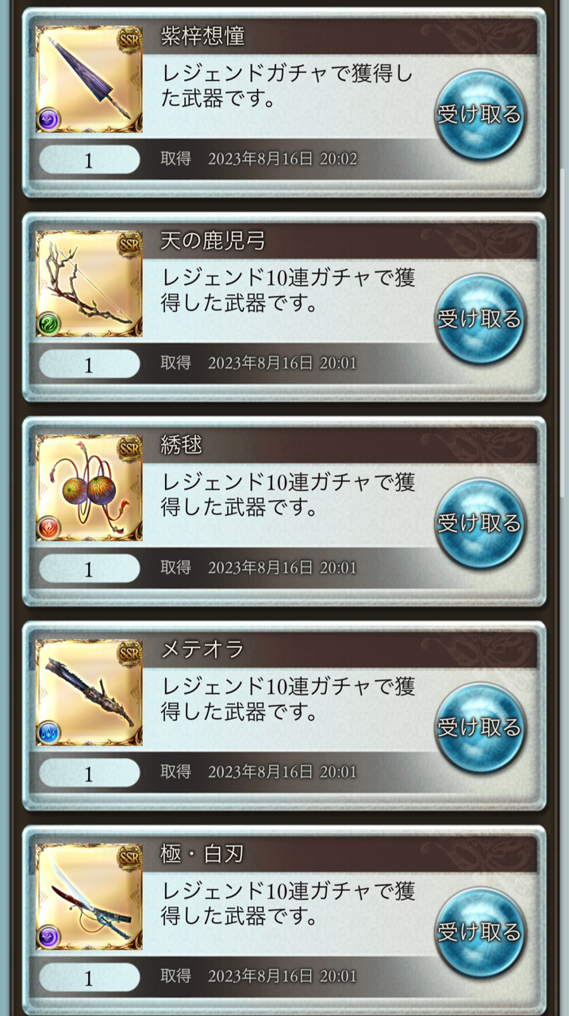Click the dark element badge on 紫梓想憧
Screen dimensions: 569x1016
click(49, 120)
